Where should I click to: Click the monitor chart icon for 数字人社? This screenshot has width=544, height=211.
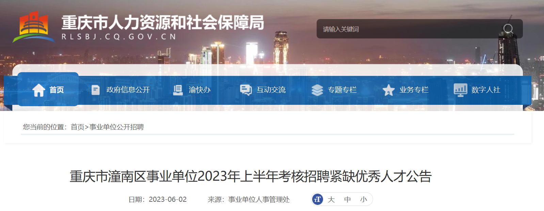(x=461, y=90)
